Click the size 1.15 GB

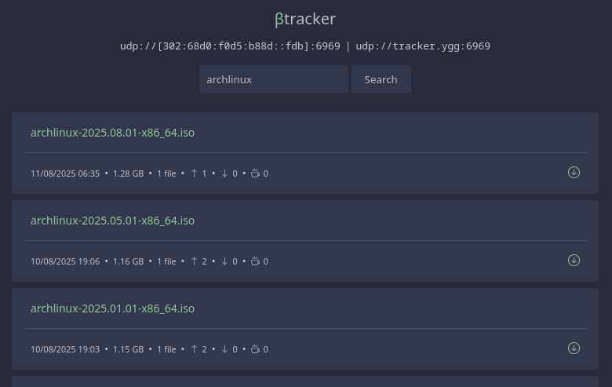click(129, 349)
